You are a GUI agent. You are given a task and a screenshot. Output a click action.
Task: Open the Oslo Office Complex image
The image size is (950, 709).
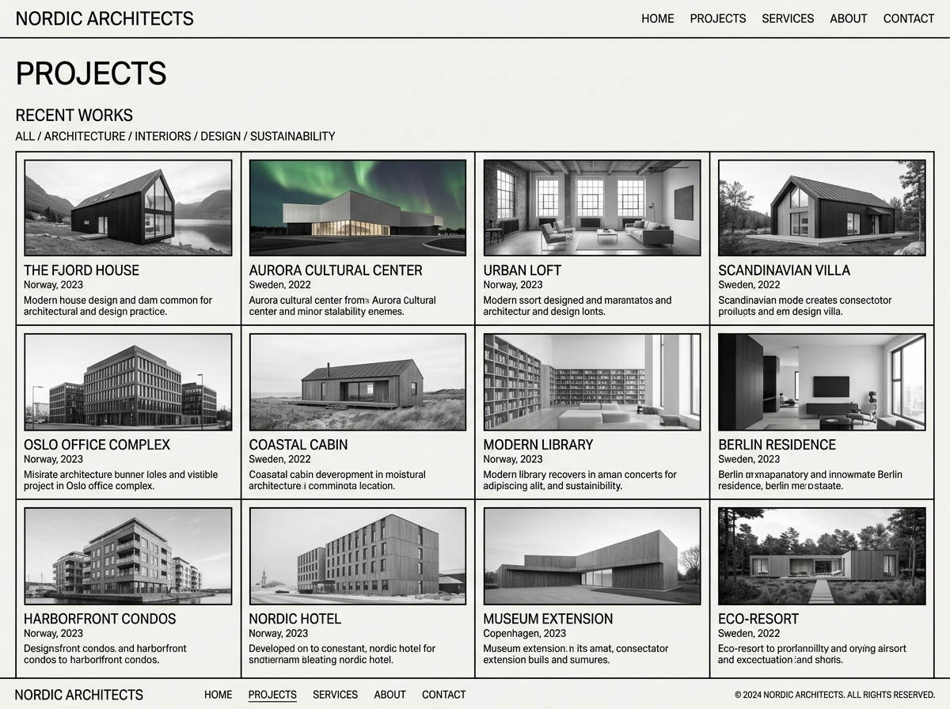128,382
